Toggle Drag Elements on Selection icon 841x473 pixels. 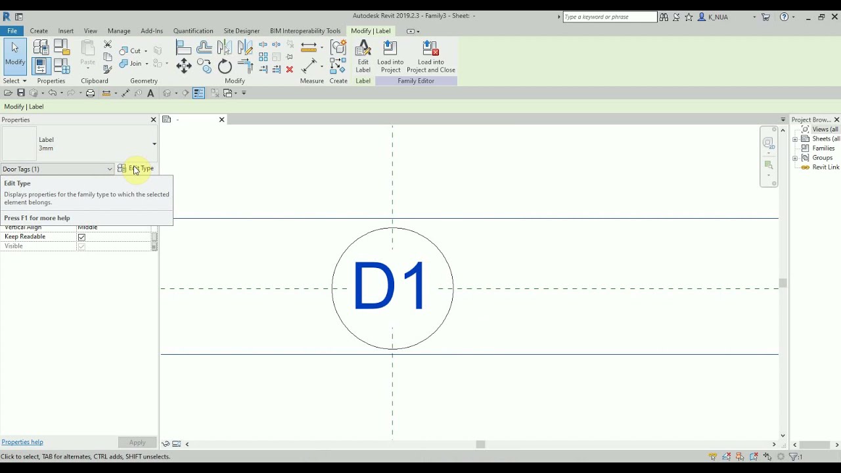tap(767, 457)
